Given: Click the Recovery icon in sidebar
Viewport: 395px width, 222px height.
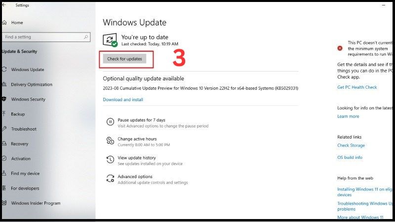Looking at the screenshot, I should (4, 144).
